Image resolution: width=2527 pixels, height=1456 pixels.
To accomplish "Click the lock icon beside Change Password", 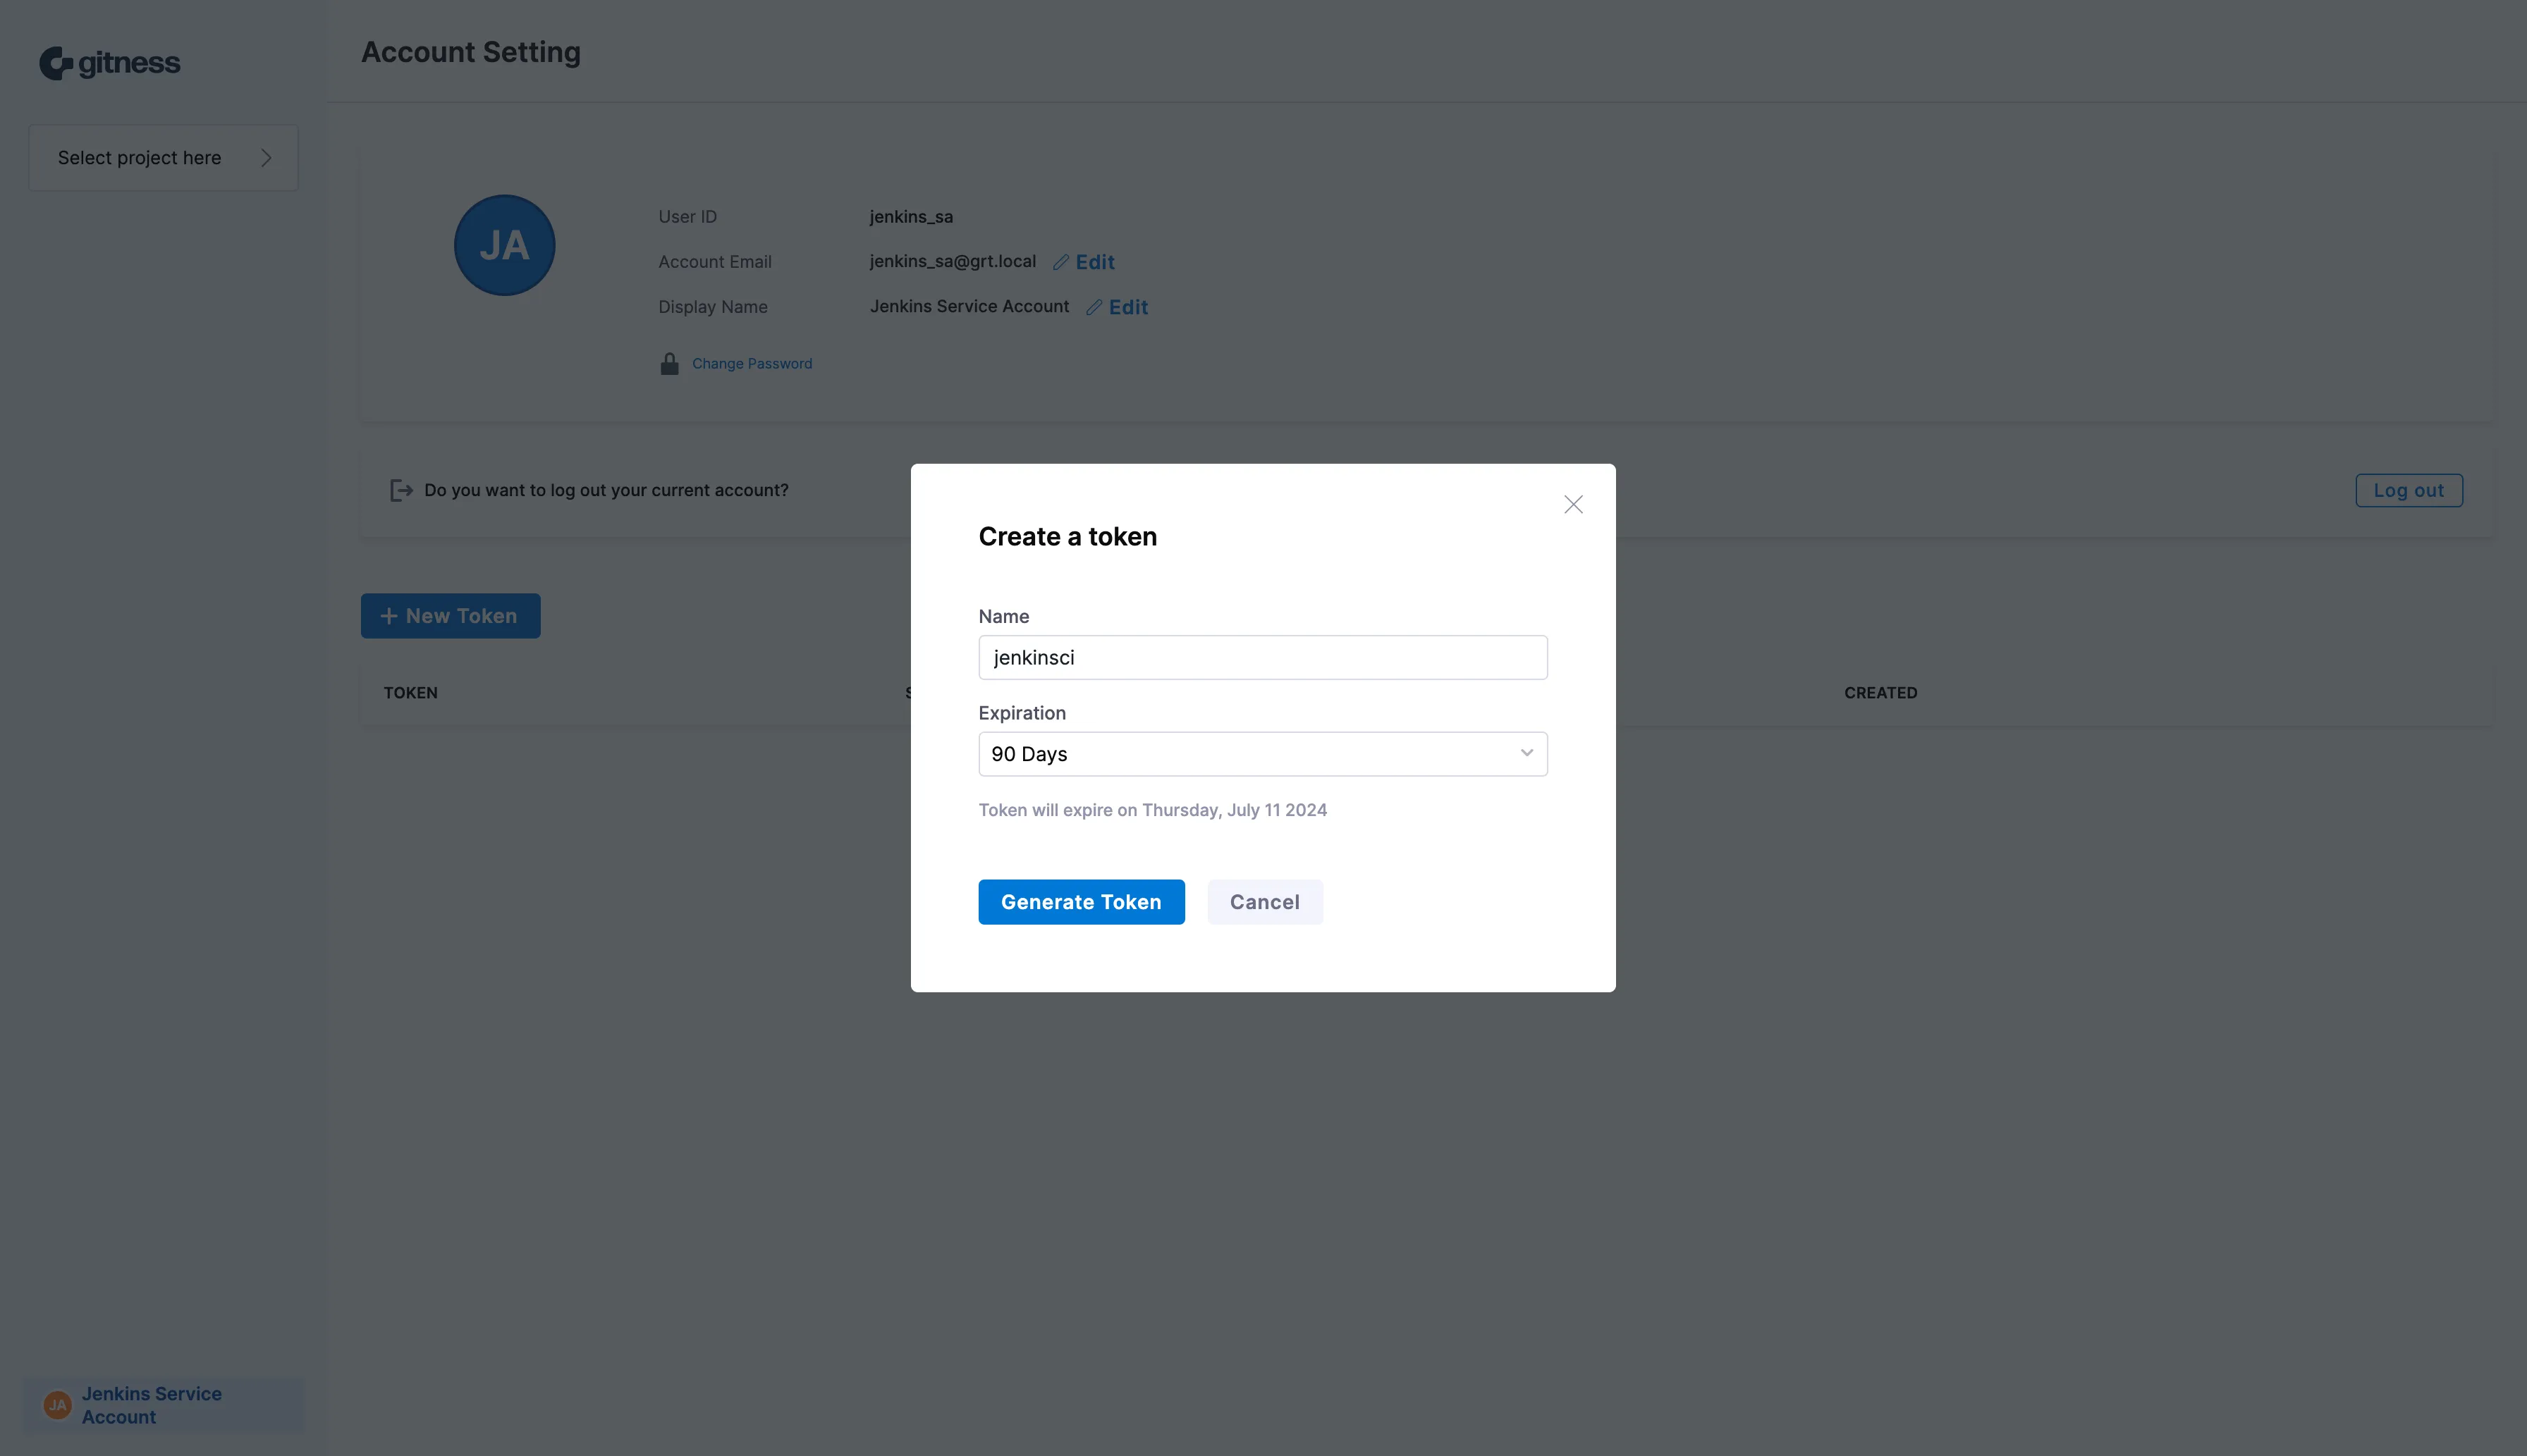I will click(x=669, y=363).
